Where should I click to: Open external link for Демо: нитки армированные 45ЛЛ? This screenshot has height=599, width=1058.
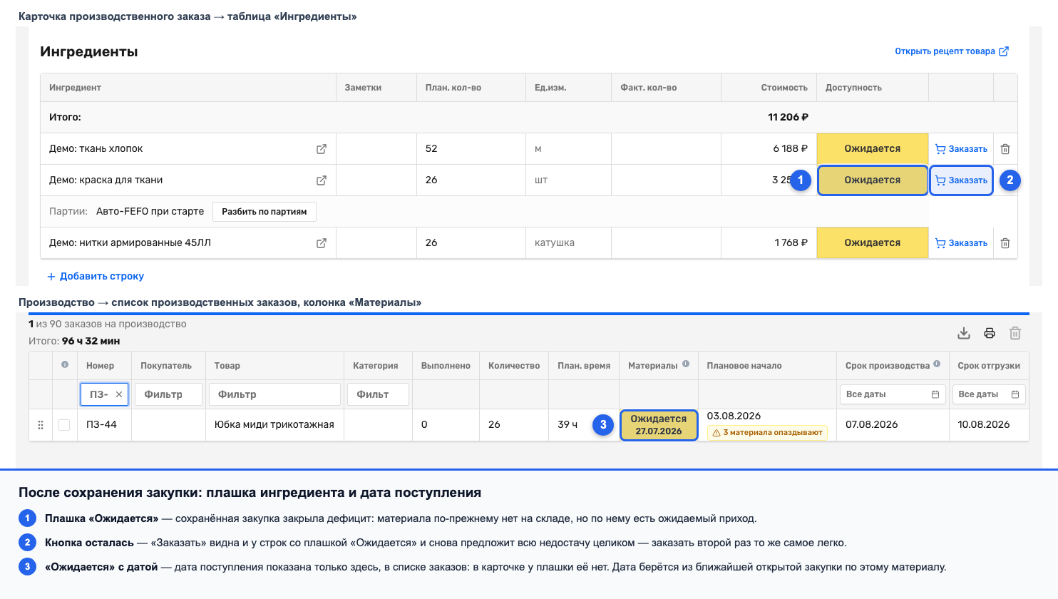click(322, 243)
